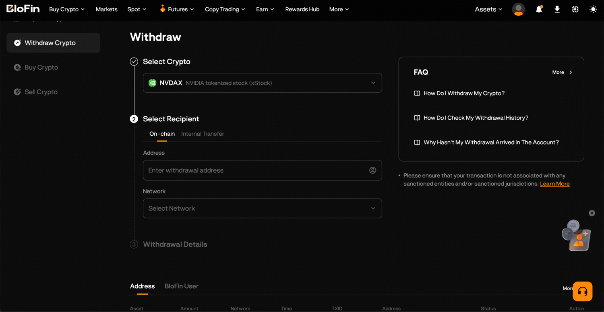The image size is (604, 312).
Task: Expand the More navigation menu
Action: (x=339, y=9)
